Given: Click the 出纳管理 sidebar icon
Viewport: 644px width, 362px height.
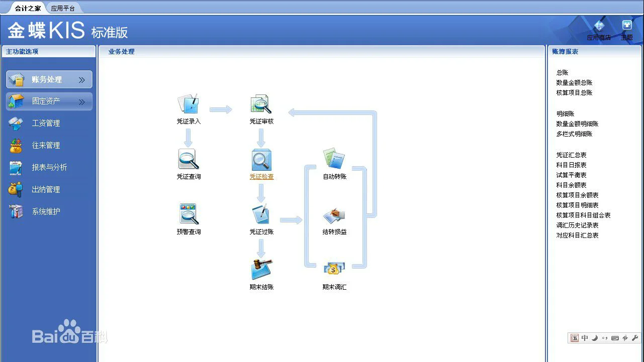Looking at the screenshot, I should 16,190.
